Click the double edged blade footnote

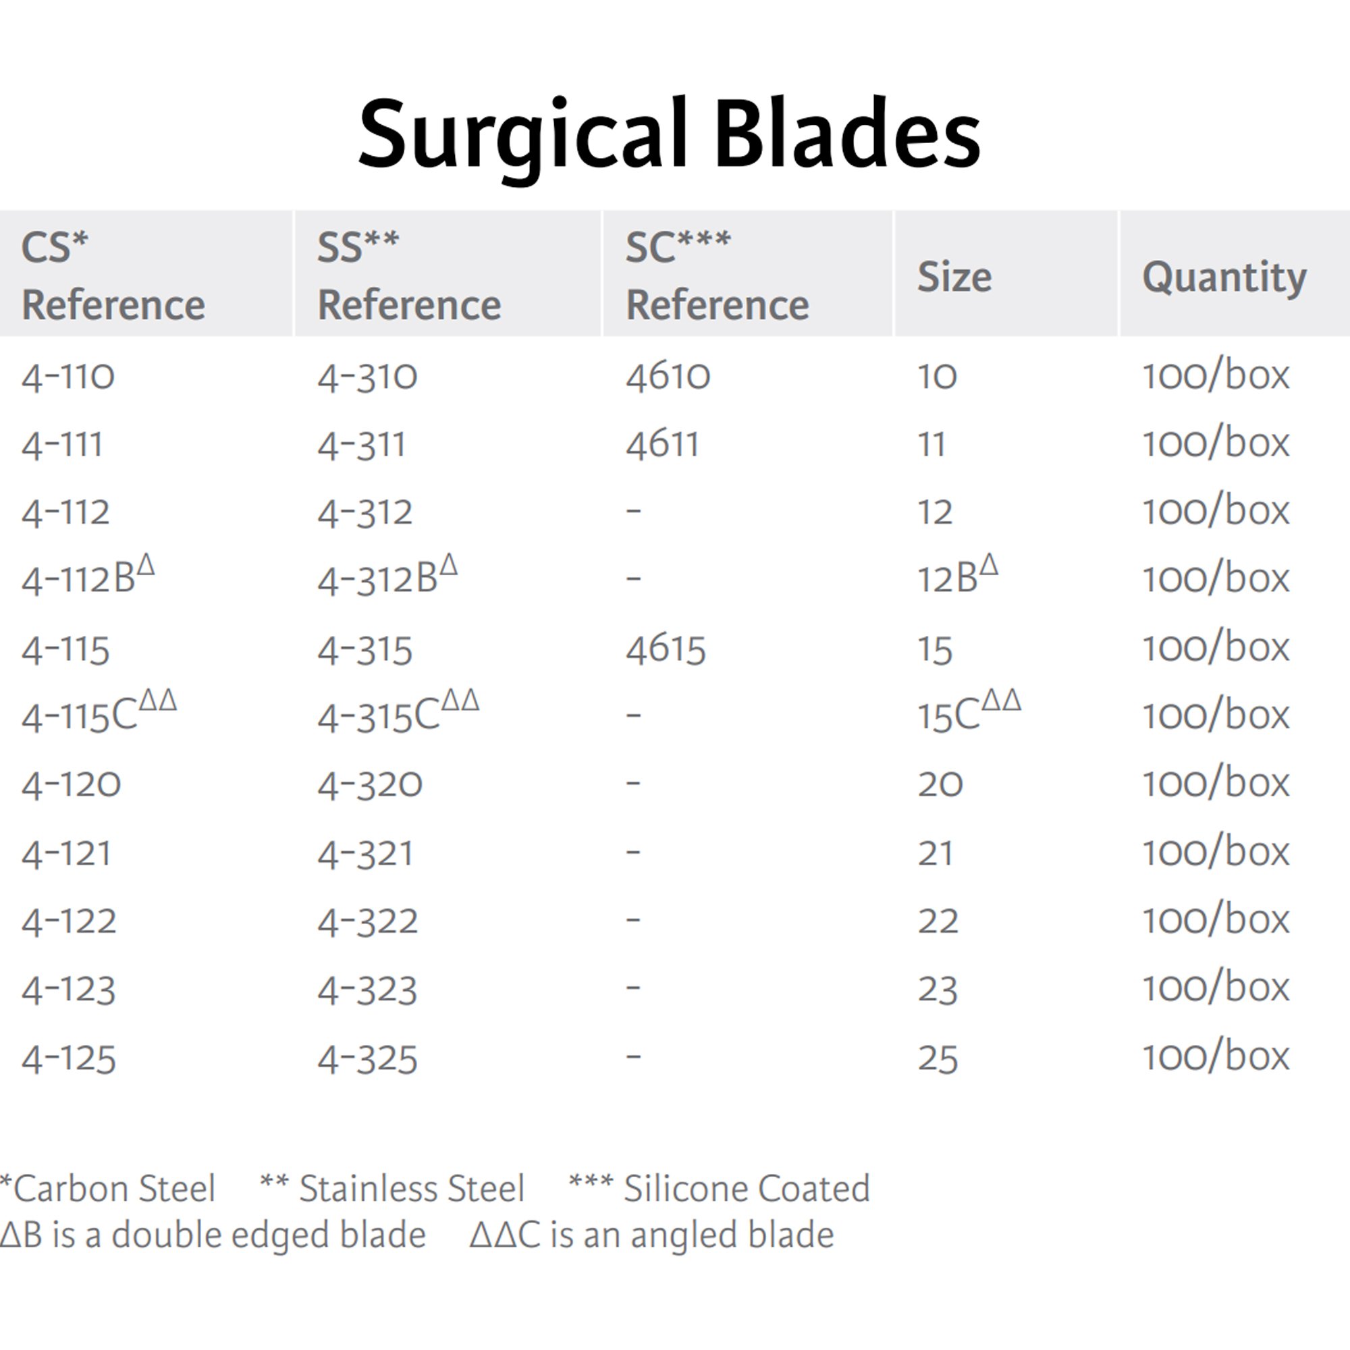tap(213, 1235)
